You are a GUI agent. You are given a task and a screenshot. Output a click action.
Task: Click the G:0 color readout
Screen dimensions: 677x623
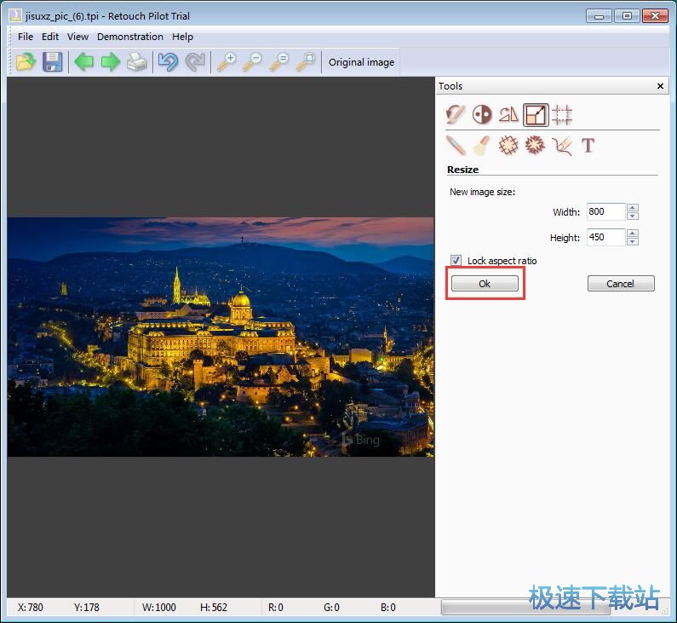tap(331, 608)
